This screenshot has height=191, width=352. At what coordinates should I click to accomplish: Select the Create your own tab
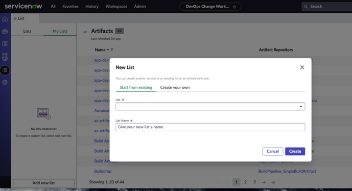click(175, 87)
